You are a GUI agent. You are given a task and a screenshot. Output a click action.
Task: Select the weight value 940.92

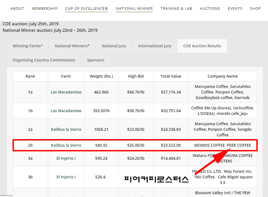point(101,145)
